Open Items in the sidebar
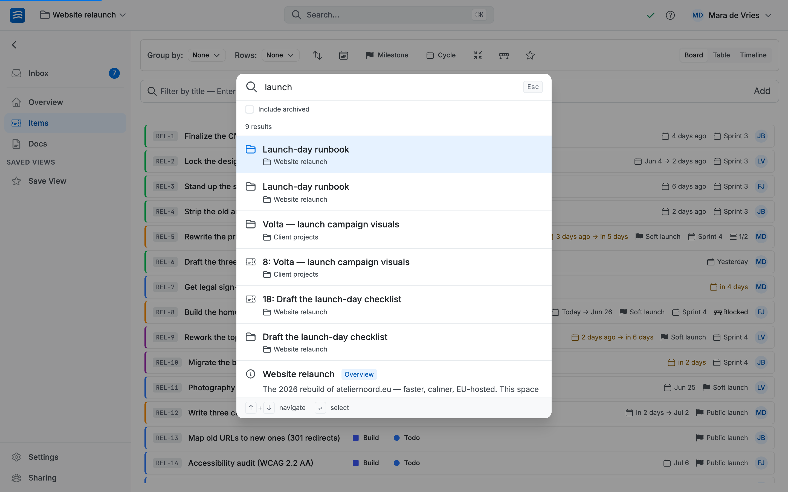Viewport: 788px width, 492px height. tap(65, 123)
